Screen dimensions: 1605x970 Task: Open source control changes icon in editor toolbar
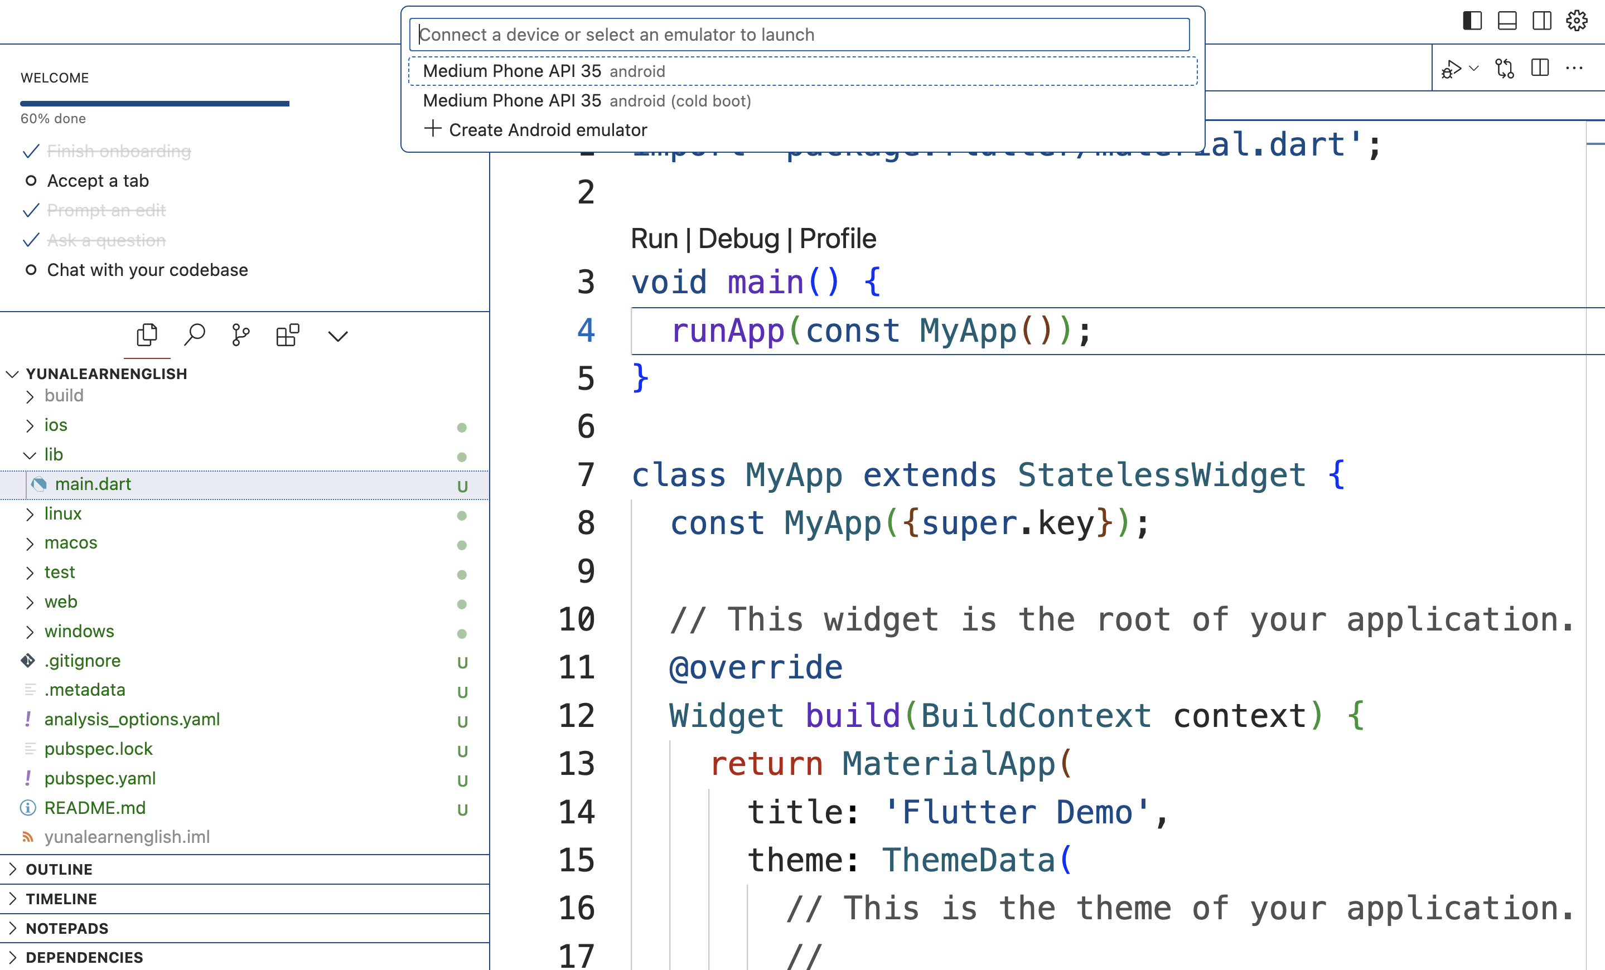point(1505,69)
